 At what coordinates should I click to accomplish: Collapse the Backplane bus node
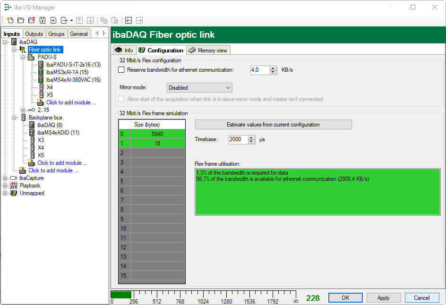(14, 118)
